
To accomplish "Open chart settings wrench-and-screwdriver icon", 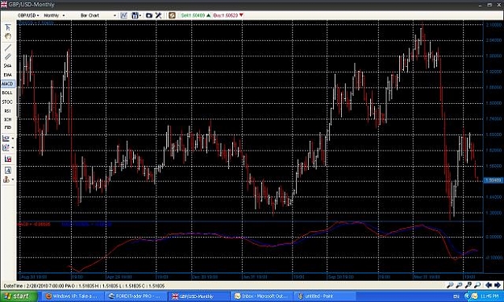I will (158, 15).
